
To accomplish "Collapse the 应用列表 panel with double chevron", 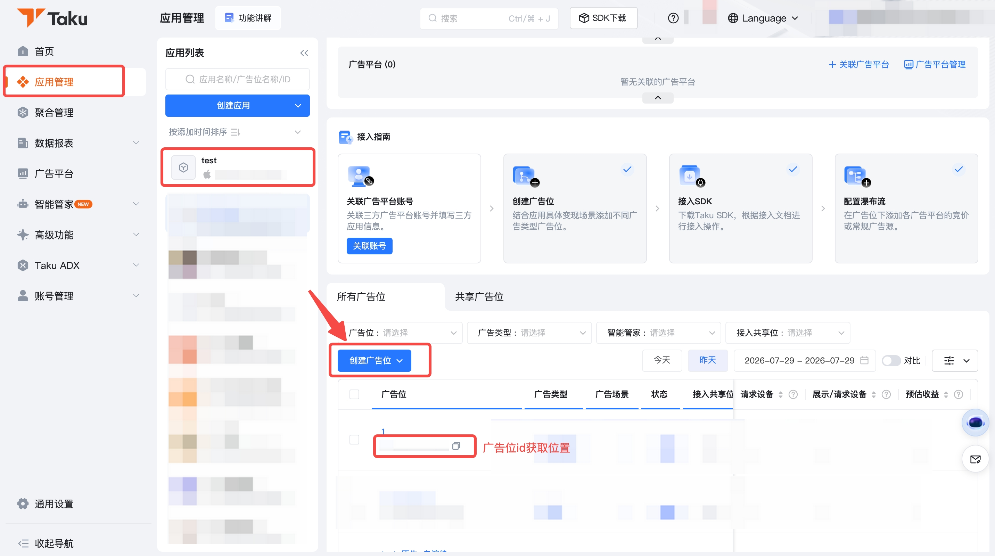I will (304, 53).
